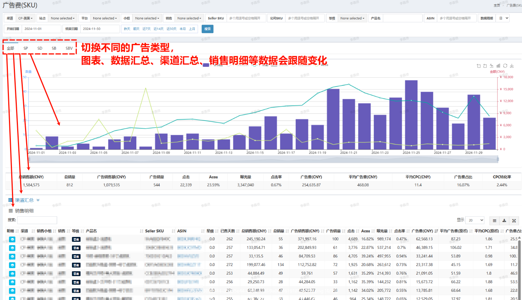
Task: Toggle detail eye icon in third row
Action: (x=12, y=256)
